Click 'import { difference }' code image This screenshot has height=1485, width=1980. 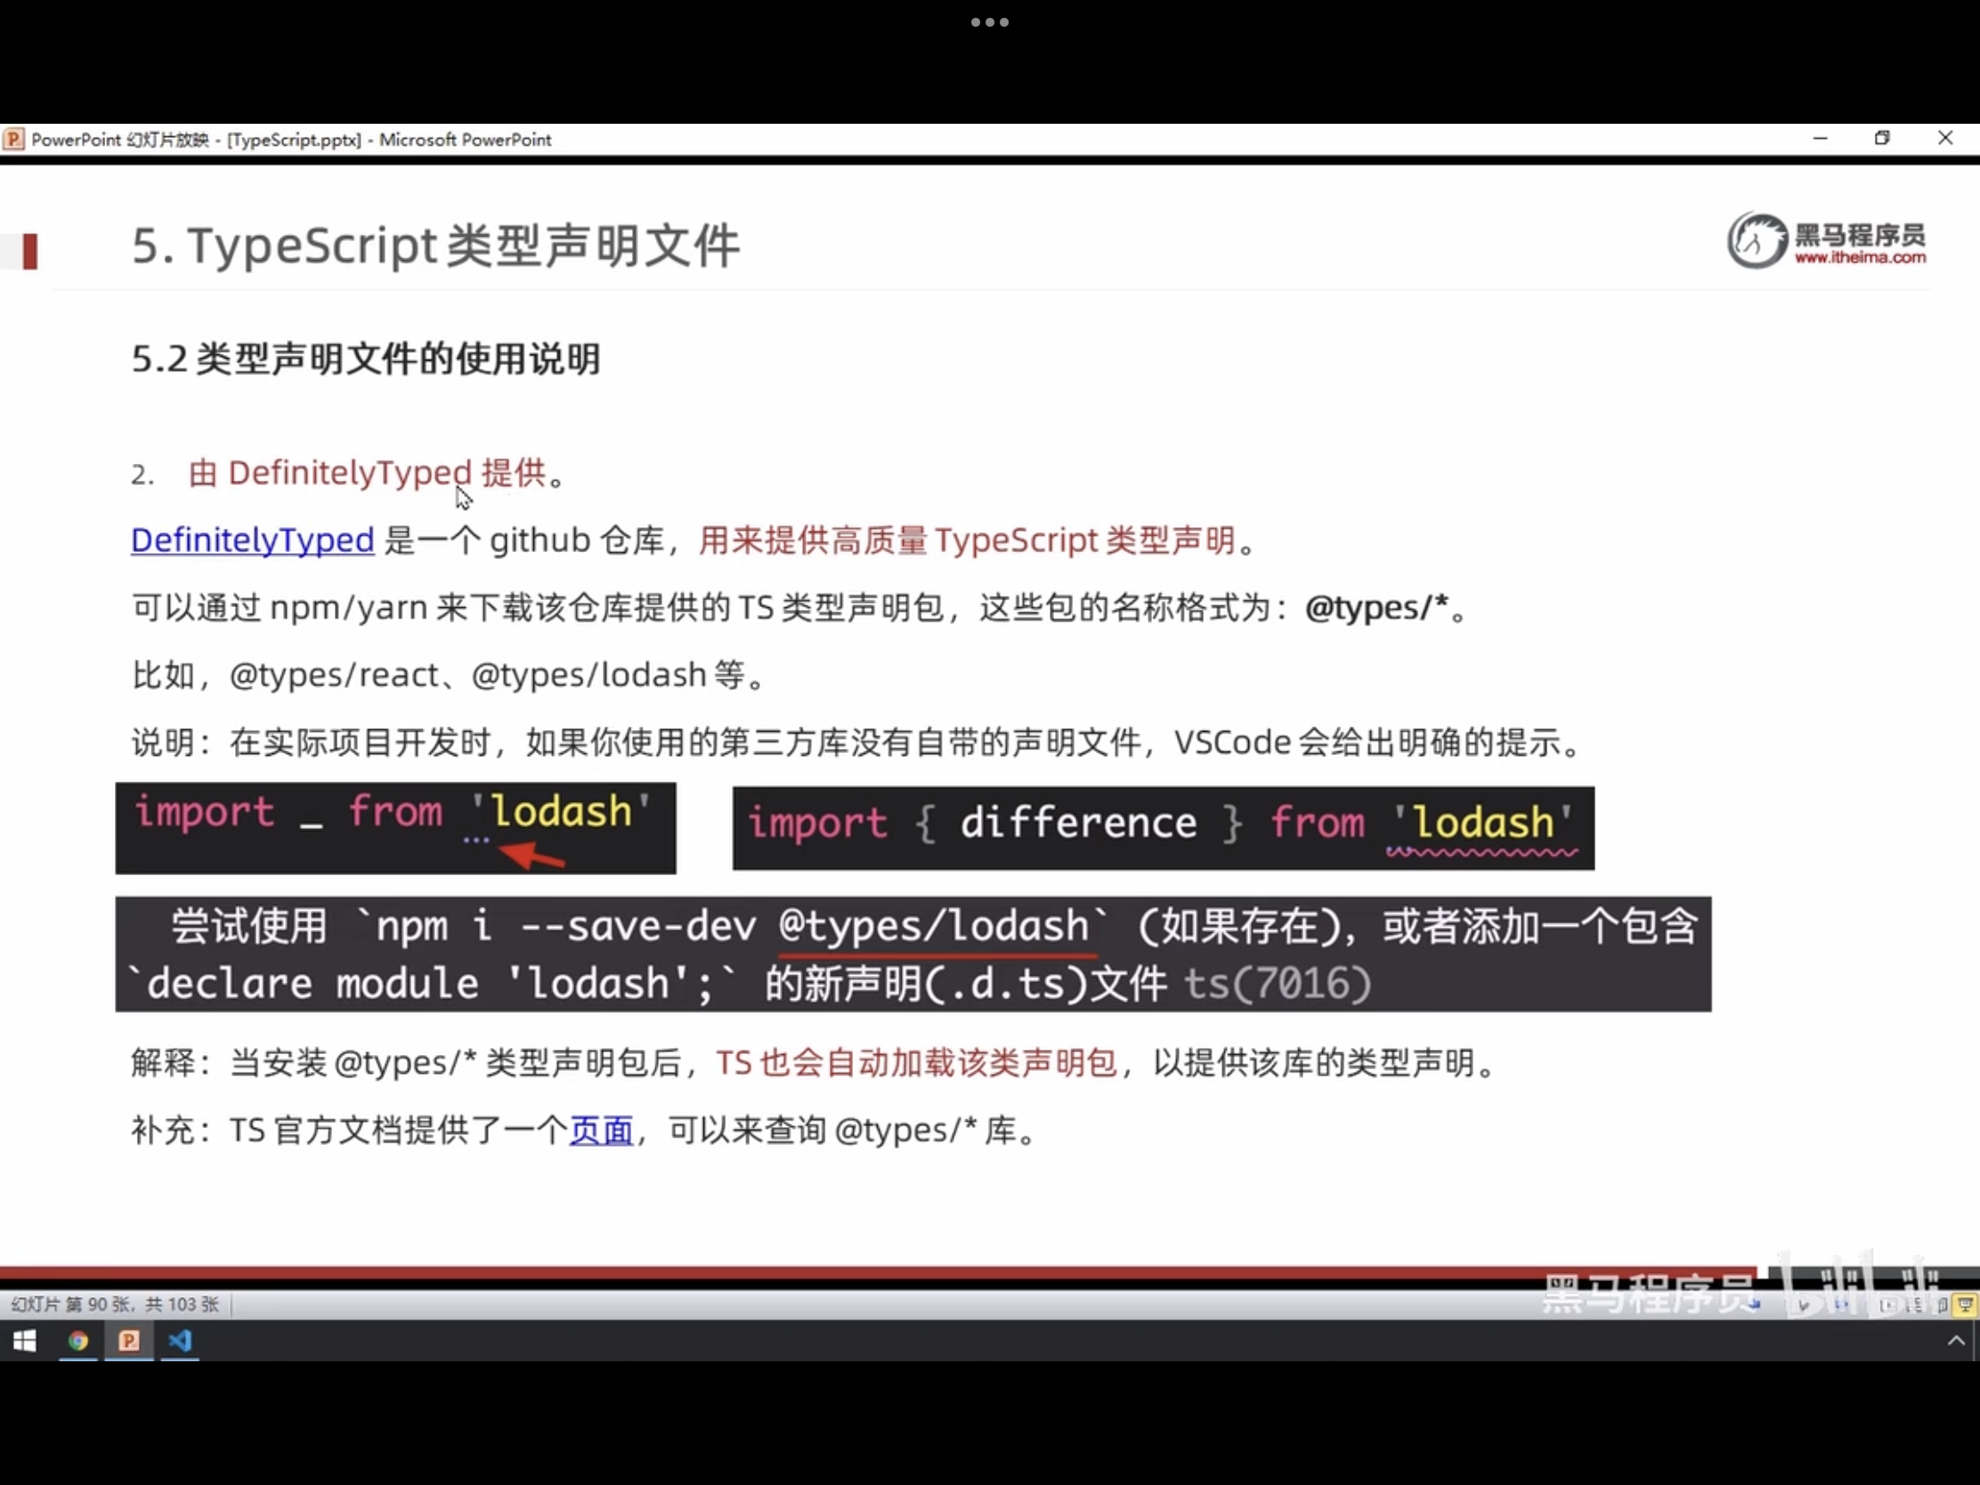coord(1163,828)
